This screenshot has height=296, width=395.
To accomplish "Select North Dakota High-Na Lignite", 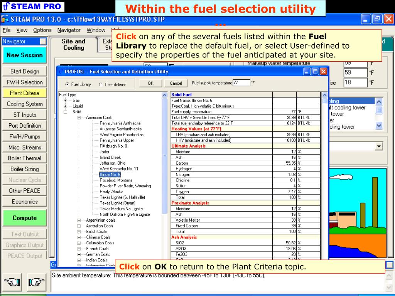I will pos(125,214).
